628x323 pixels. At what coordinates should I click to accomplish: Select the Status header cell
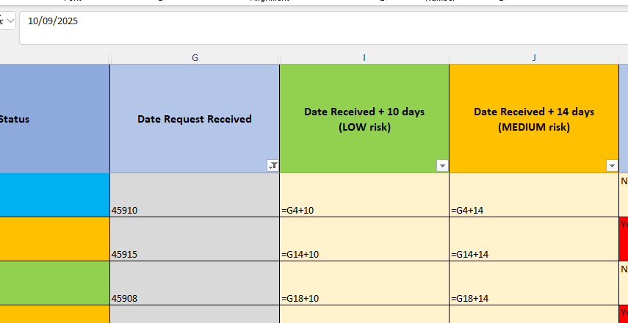pyautogui.click(x=54, y=119)
